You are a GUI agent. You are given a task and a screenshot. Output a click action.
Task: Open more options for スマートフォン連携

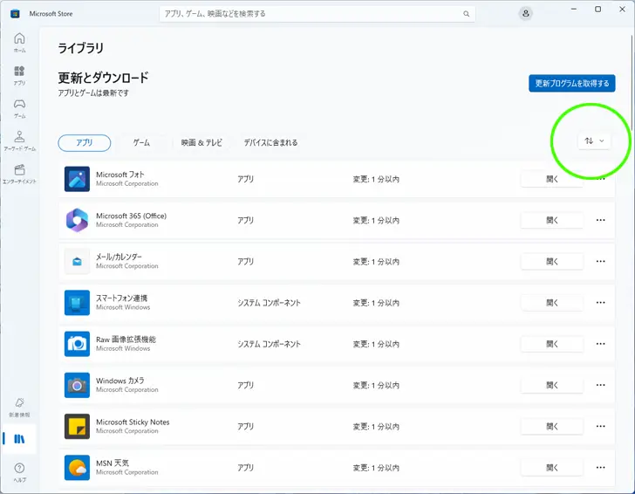tap(600, 302)
